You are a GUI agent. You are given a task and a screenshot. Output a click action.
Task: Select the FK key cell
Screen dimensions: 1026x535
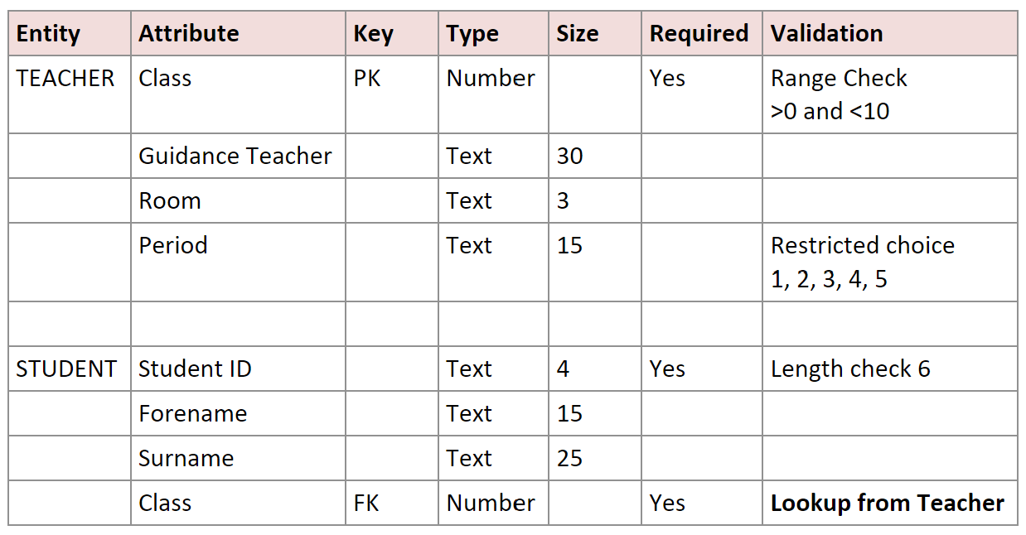tap(366, 503)
